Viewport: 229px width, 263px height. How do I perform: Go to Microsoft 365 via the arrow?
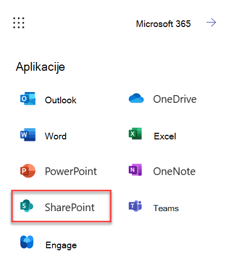point(211,22)
